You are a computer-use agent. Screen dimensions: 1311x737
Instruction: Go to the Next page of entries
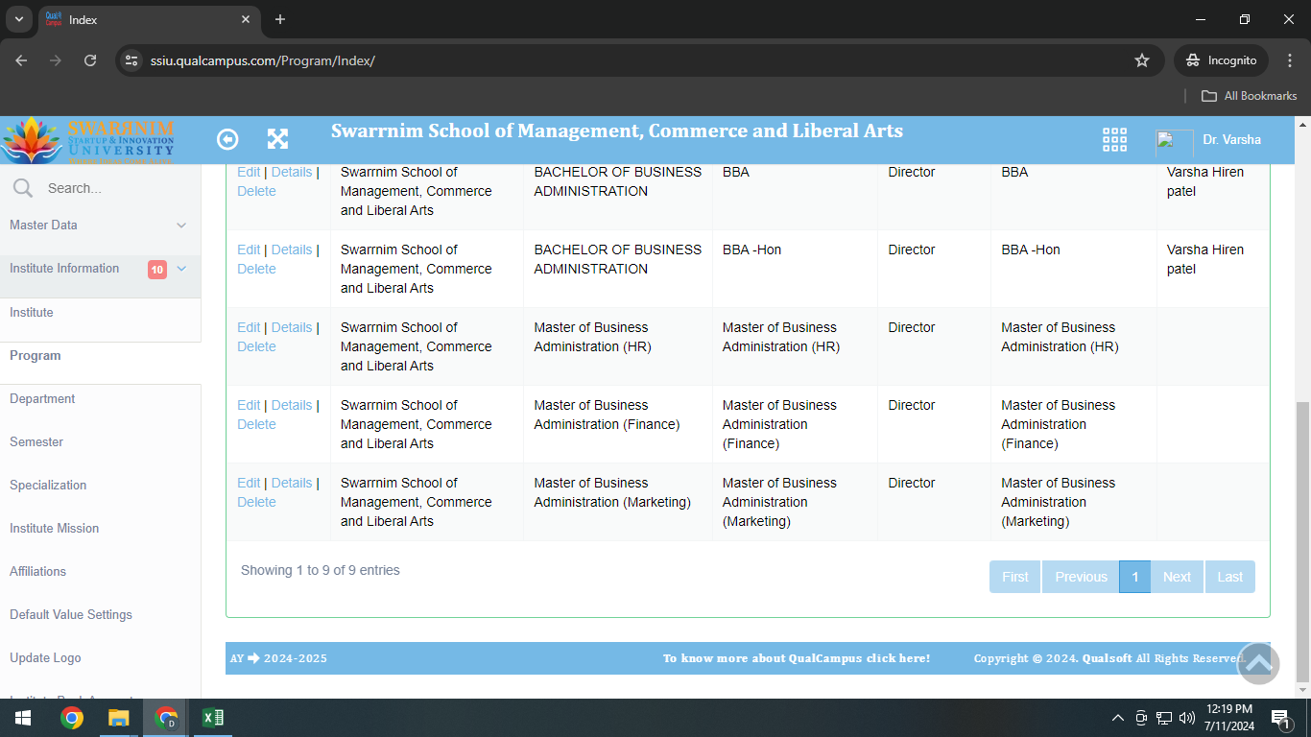click(x=1177, y=577)
